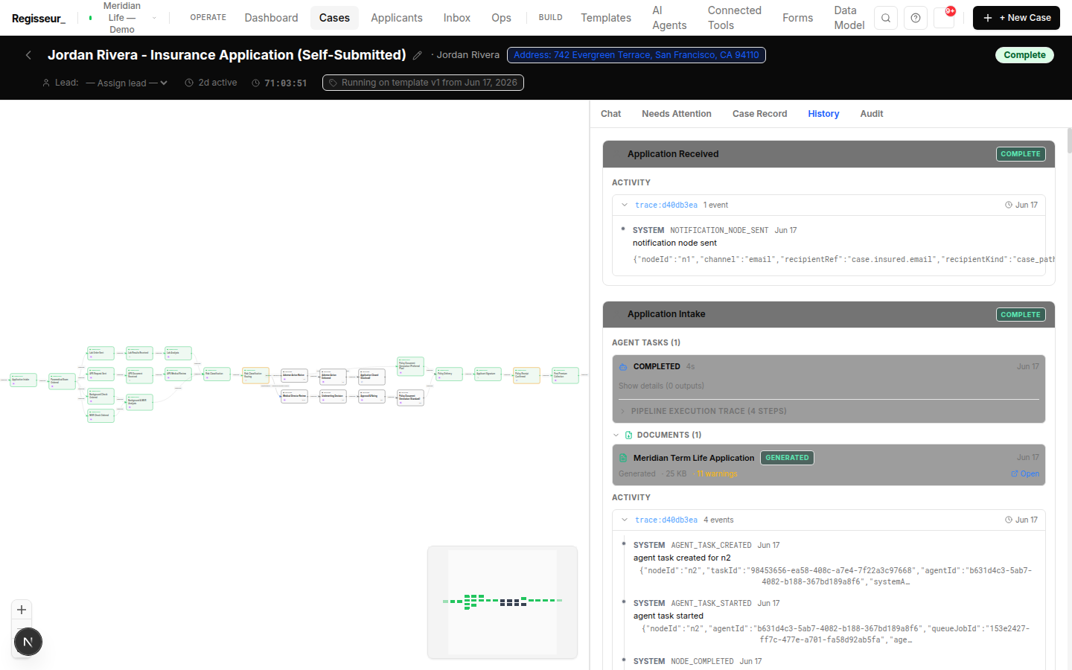Open the Assign lead dropdown

click(x=127, y=83)
